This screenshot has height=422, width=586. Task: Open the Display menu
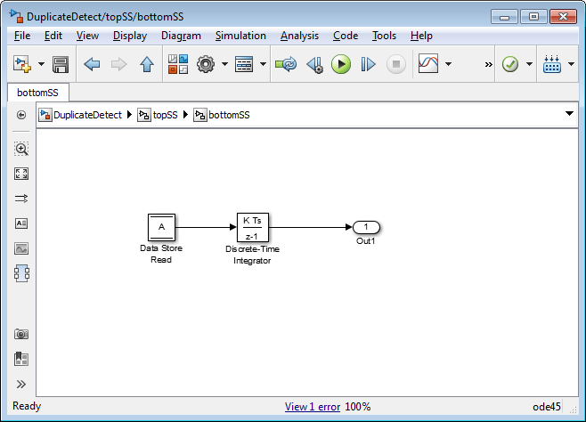[x=130, y=36]
